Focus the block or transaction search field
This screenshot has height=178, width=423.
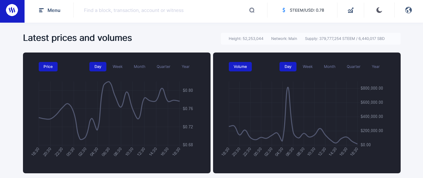[x=164, y=10]
